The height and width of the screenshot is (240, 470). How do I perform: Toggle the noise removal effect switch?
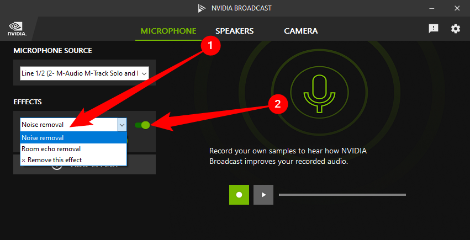click(142, 125)
